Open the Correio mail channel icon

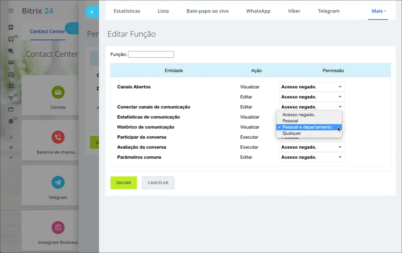58,92
